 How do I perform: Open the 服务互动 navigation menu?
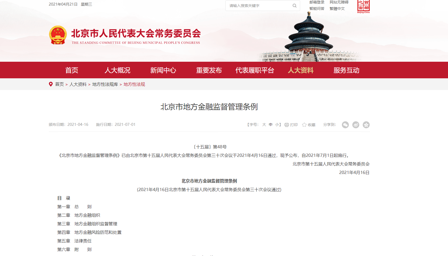(x=346, y=70)
